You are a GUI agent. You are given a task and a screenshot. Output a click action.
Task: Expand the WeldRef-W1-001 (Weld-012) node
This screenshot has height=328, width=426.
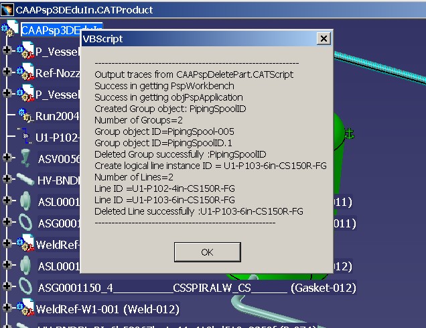7,309
